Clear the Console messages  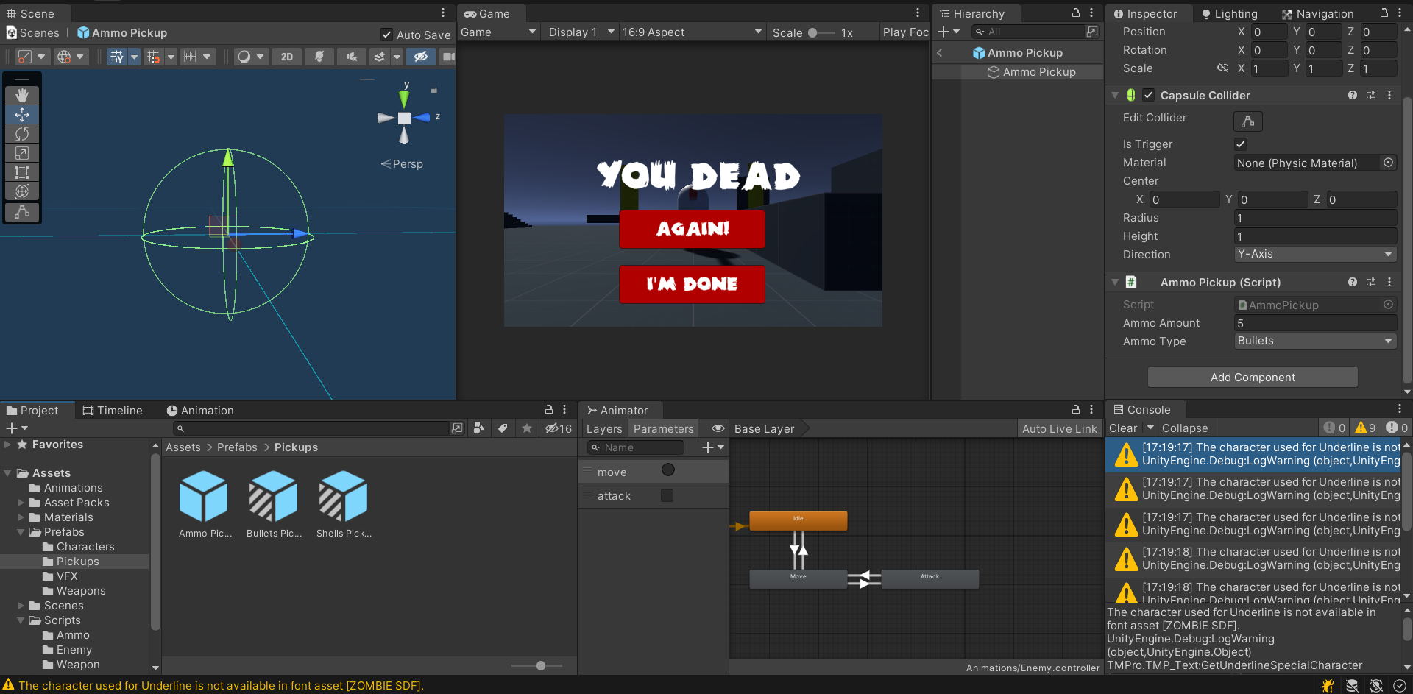coord(1123,428)
